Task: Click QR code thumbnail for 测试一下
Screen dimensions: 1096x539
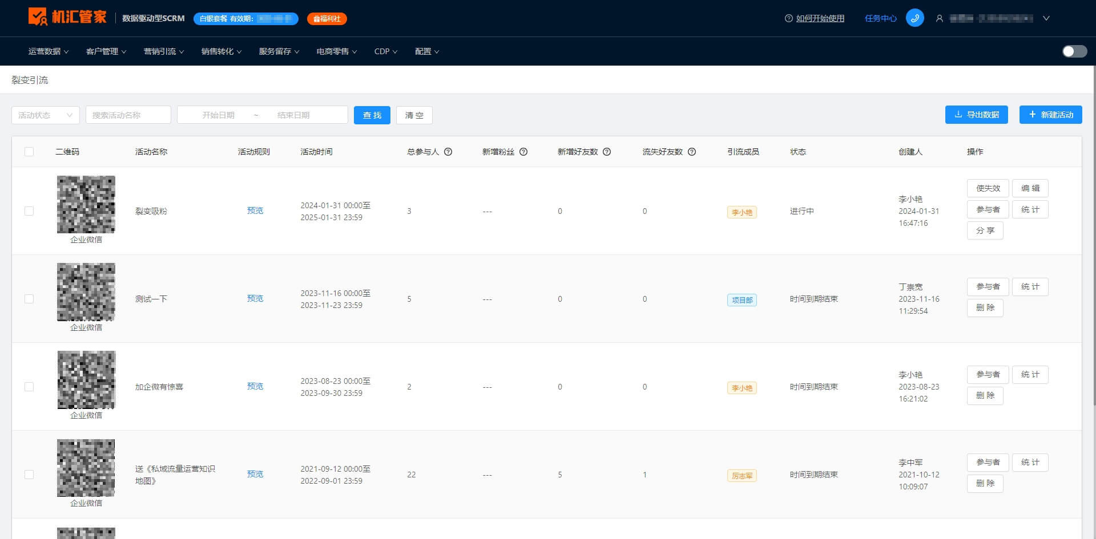Action: coord(86,292)
